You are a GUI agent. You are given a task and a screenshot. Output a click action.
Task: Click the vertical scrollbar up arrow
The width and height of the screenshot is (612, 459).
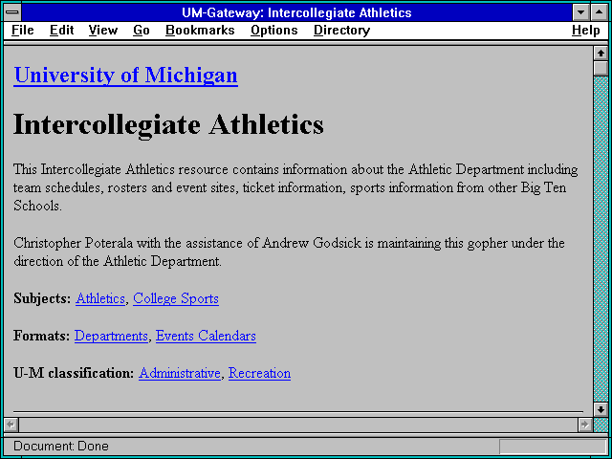tap(601, 54)
